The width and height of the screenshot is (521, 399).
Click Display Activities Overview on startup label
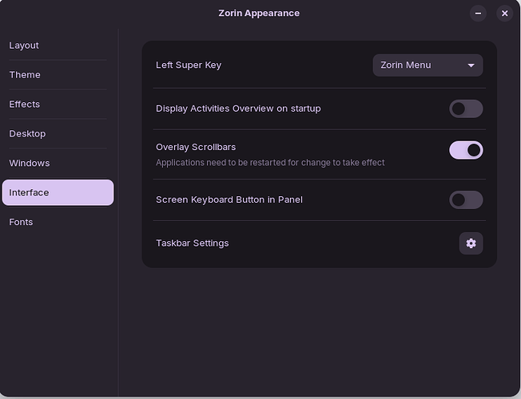click(x=238, y=109)
